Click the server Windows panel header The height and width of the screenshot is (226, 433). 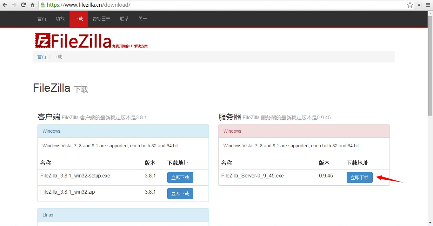304,131
